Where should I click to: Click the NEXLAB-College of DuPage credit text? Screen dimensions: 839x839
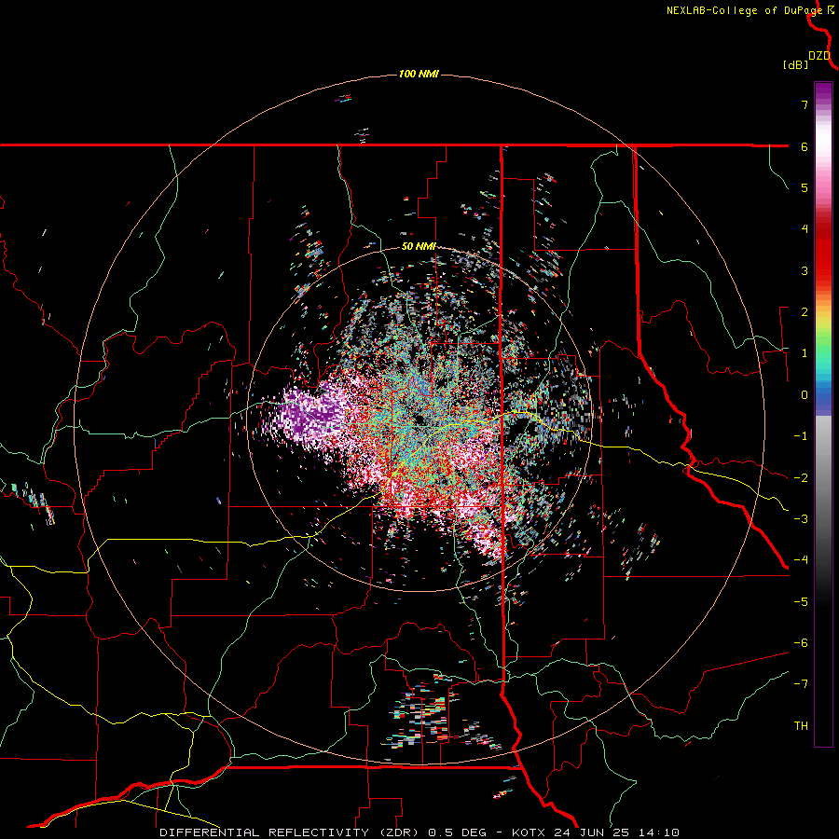pos(745,10)
